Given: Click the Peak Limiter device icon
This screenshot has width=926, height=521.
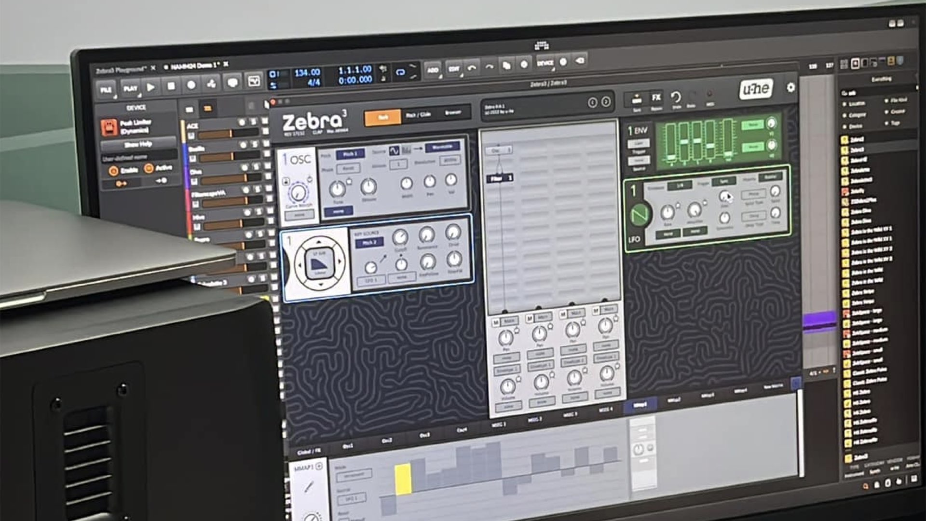Looking at the screenshot, I should [x=109, y=127].
